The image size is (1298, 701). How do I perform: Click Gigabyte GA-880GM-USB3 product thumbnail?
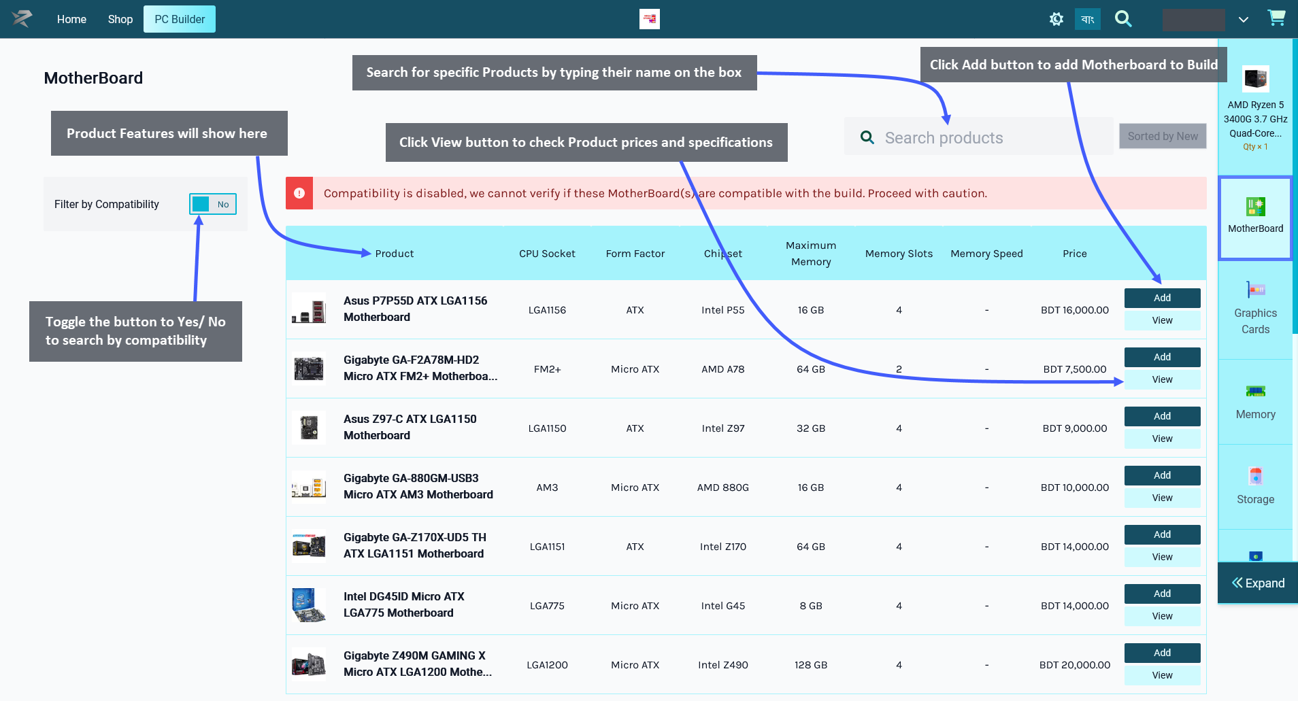coord(309,487)
